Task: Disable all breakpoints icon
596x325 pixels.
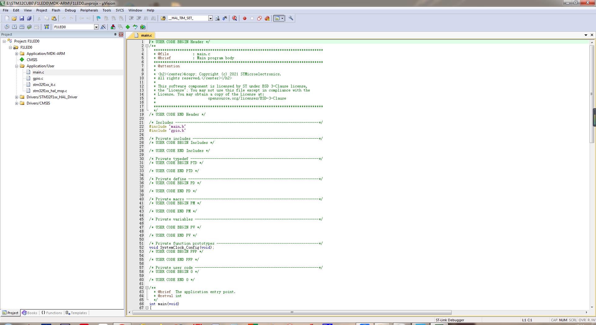Action: click(x=260, y=18)
